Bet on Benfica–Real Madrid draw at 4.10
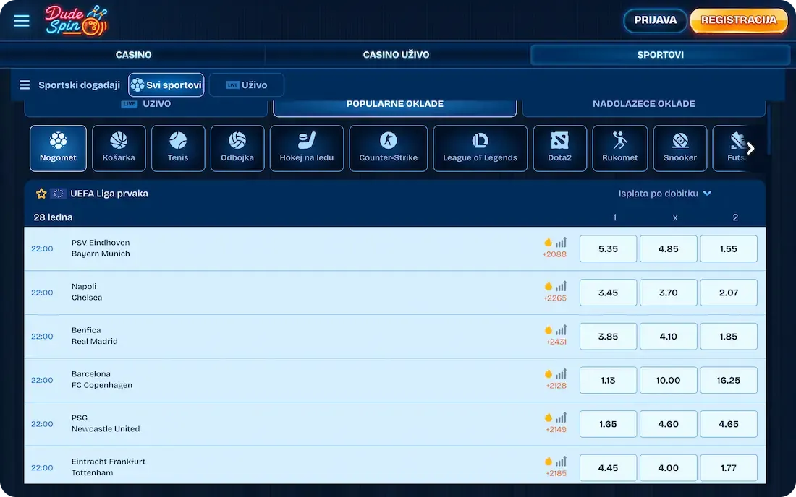This screenshot has height=497, width=796. point(668,337)
